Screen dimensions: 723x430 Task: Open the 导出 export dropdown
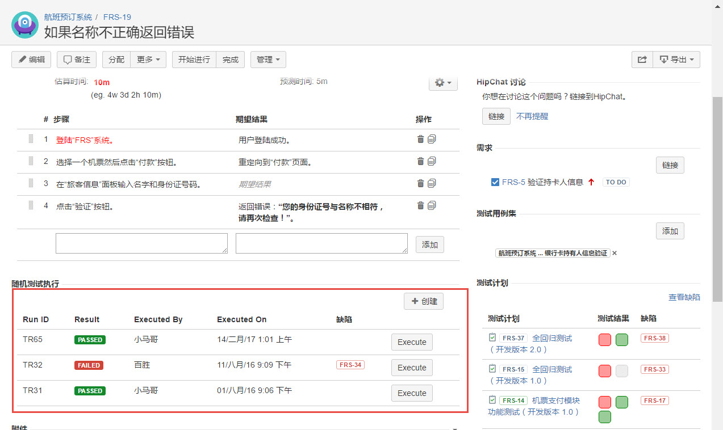676,60
